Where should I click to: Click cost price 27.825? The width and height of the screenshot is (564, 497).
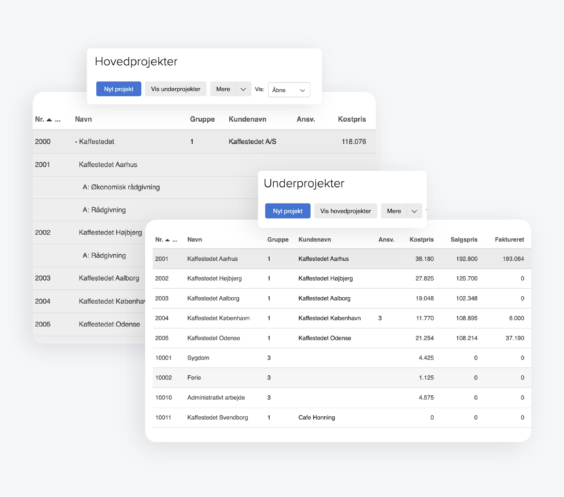click(x=424, y=278)
